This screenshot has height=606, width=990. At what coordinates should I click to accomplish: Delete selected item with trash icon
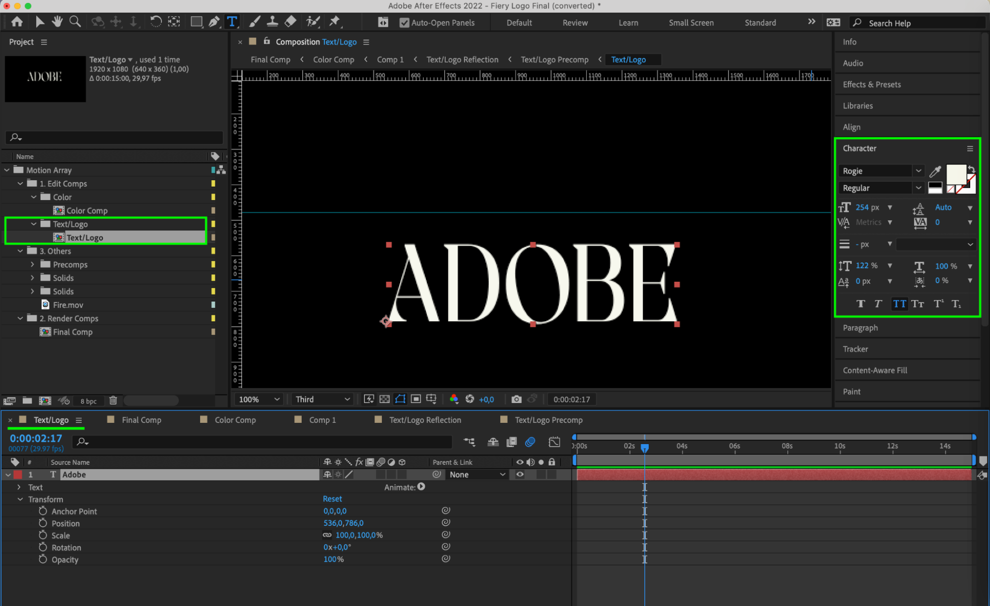113,401
